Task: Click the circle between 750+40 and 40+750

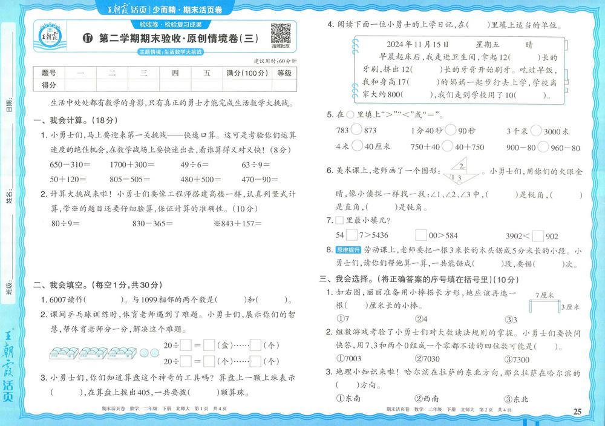Action: click(447, 146)
